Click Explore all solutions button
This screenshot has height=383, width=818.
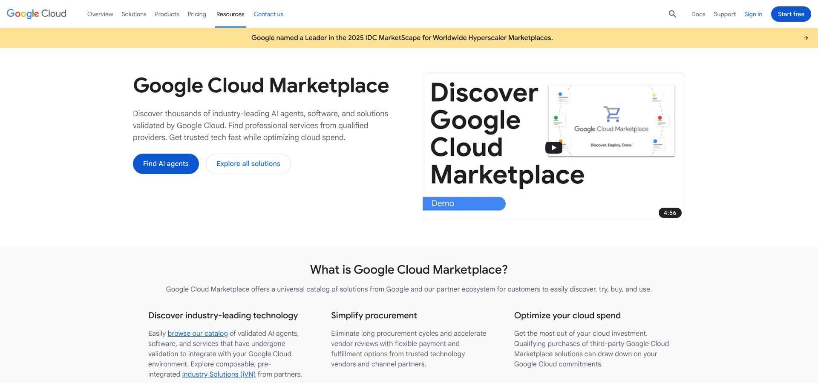point(248,164)
